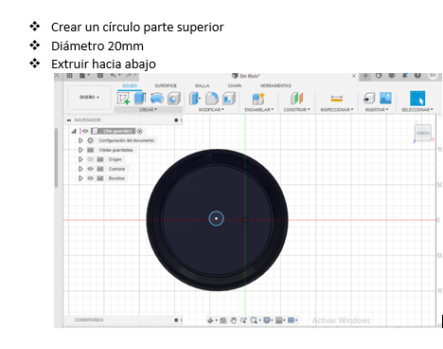Image resolution: width=443 pixels, height=349 pixels.
Task: Select the Sin título document tab
Action: point(246,76)
